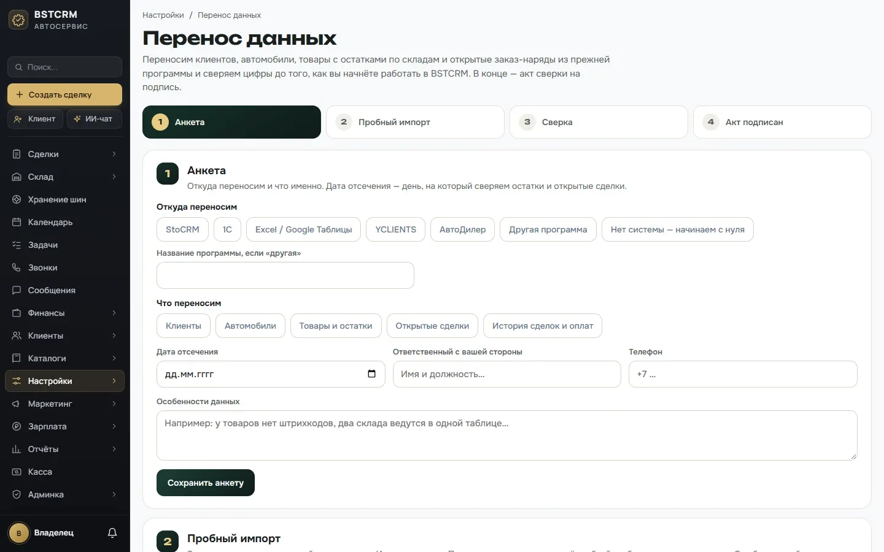Click the Админка shield icon
This screenshot has height=552, width=884.
click(x=17, y=494)
